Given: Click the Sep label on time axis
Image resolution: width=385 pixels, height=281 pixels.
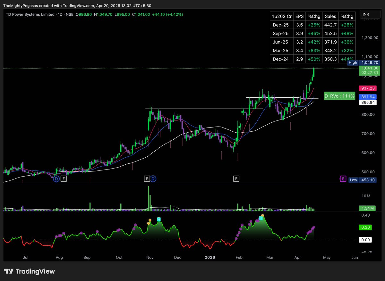Looking at the screenshot, I should 87,257.
